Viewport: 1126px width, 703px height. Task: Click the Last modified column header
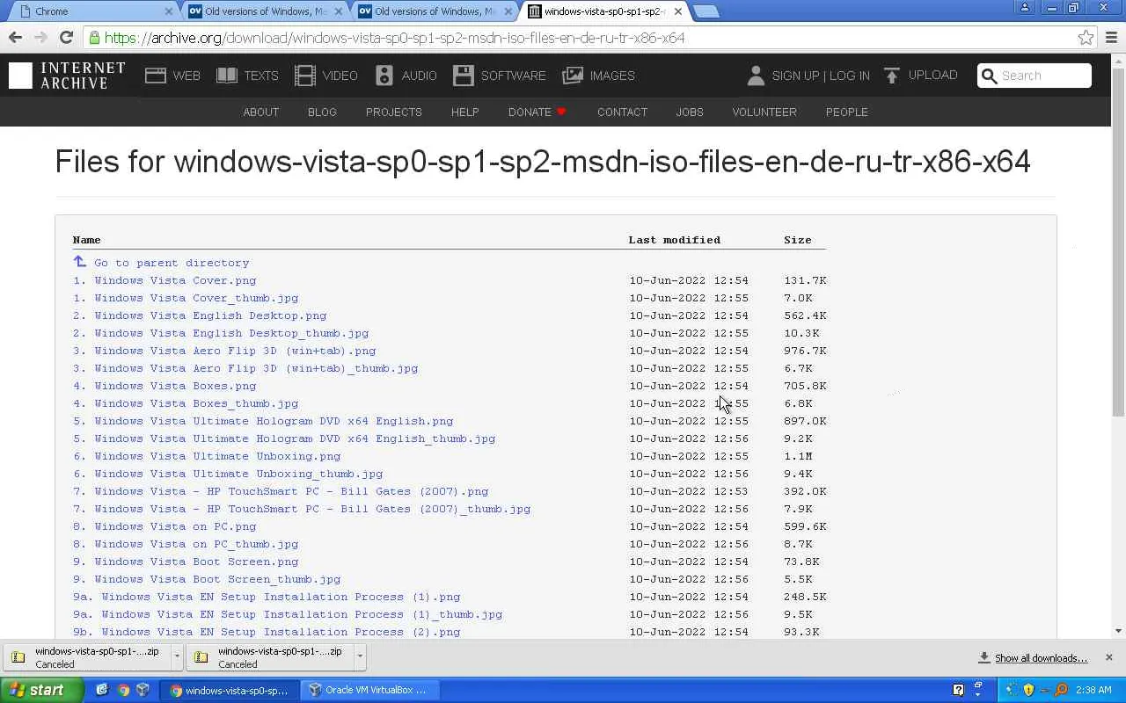coord(674,240)
